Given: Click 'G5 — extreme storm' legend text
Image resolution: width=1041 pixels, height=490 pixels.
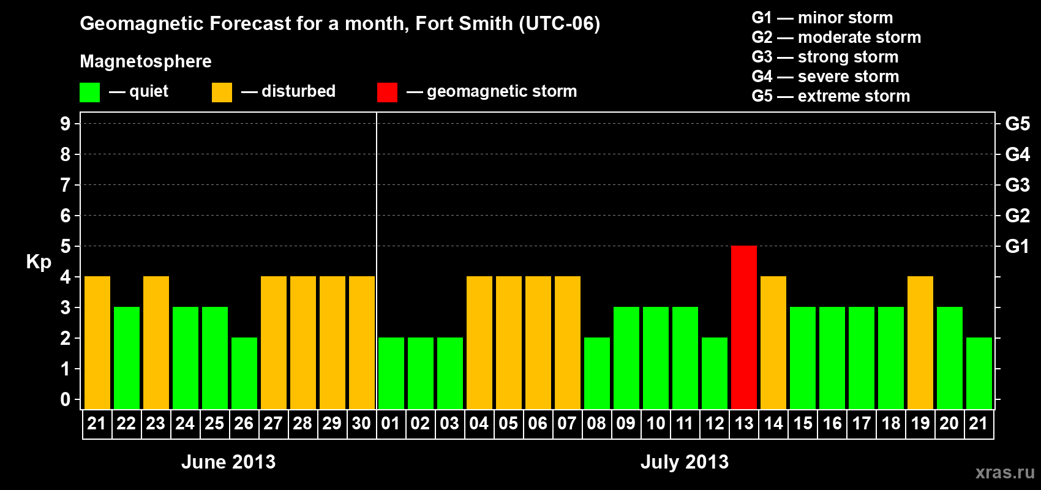Looking at the screenshot, I should pyautogui.click(x=831, y=96).
